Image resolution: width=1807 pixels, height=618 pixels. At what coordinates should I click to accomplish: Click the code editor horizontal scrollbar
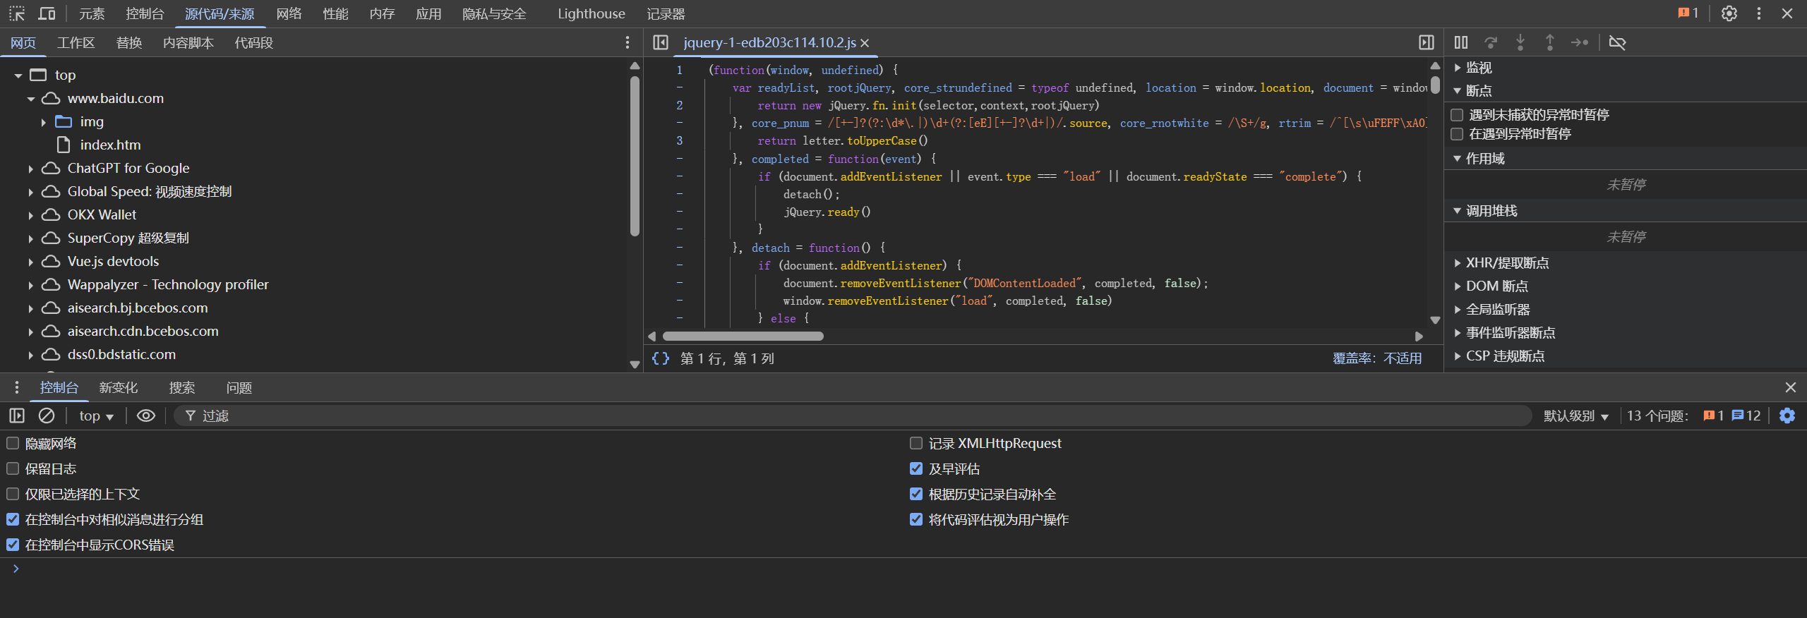click(743, 337)
